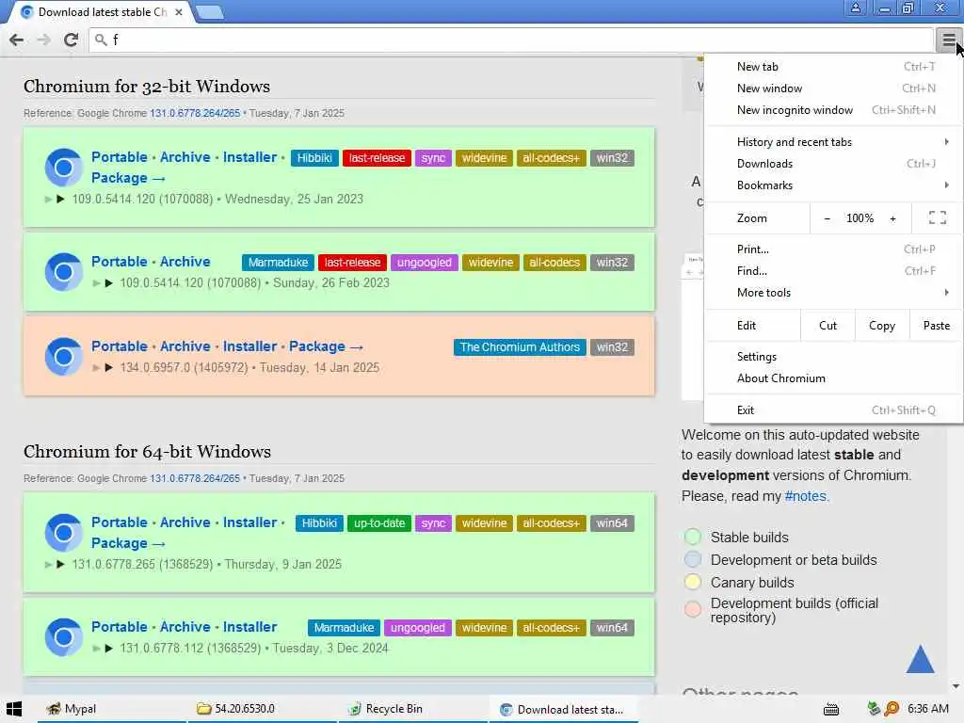Screen dimensions: 964x723
Task: Click the ungoogled tag in the Marmaduke win32 card
Action: tap(425, 263)
